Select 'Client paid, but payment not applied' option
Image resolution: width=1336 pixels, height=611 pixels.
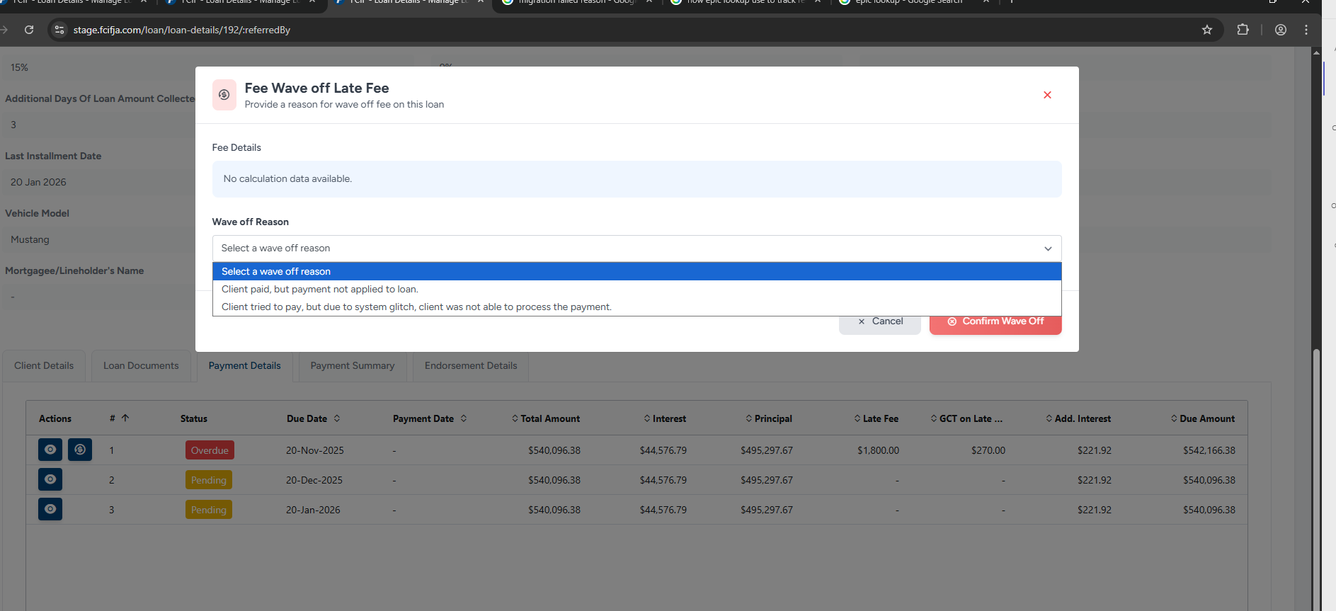[x=320, y=289]
